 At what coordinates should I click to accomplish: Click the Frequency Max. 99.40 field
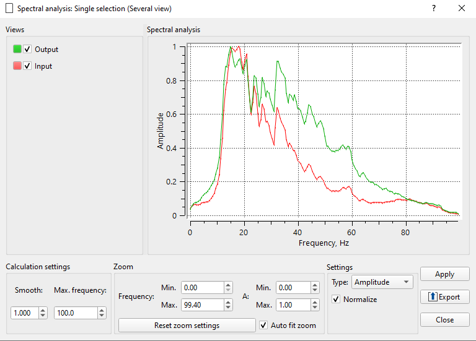203,304
